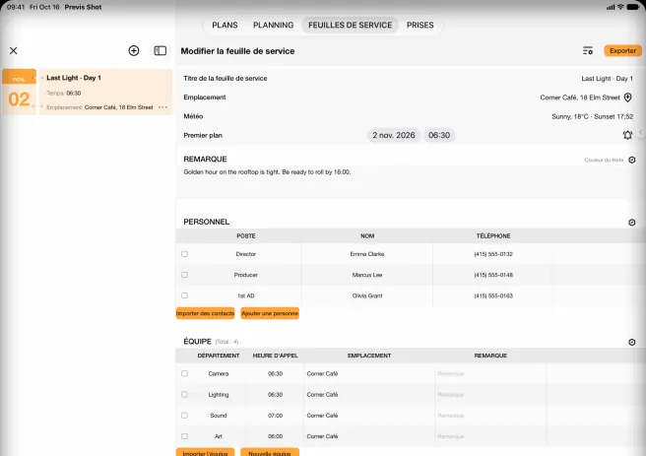Image resolution: width=646 pixels, height=456 pixels.
Task: Open Couleur du texte options icon
Action: point(632,160)
